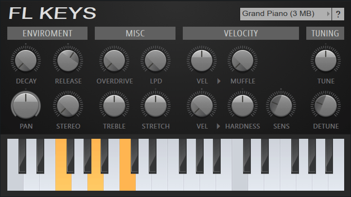351x197 pixels.
Task: Click the OVERDRIVE knob
Action: [x=114, y=61]
